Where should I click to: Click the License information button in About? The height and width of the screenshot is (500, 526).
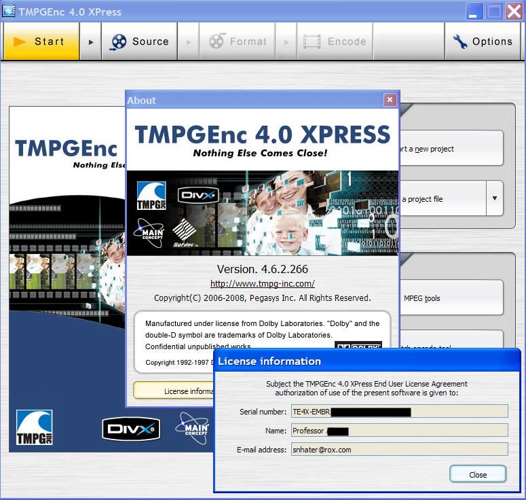[174, 391]
